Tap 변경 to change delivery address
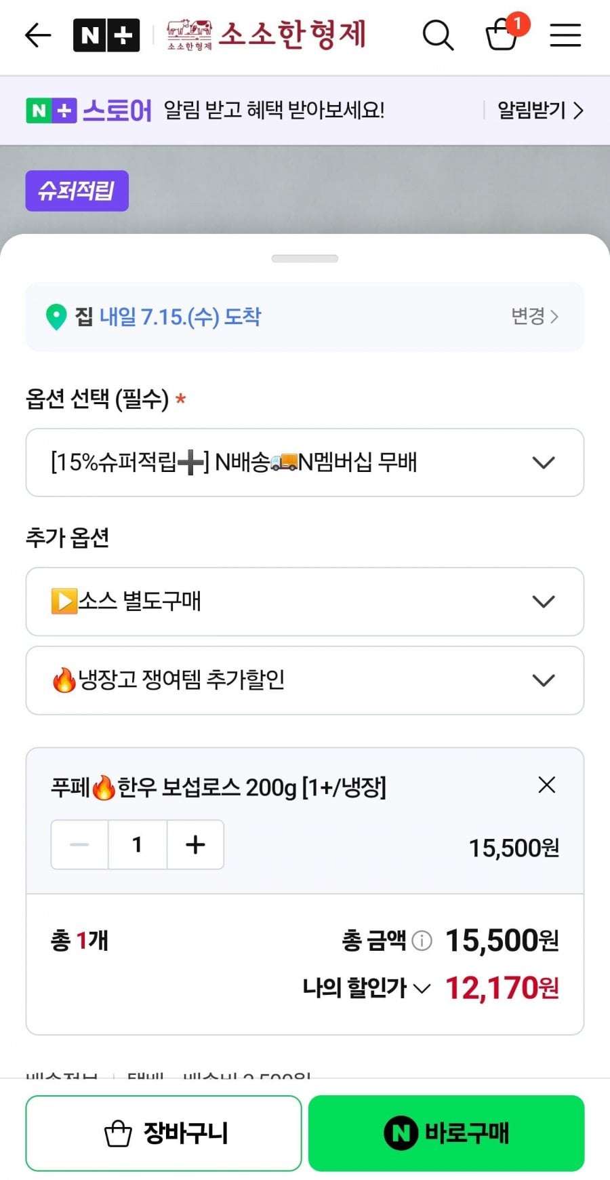This screenshot has height=1180, width=610. pyautogui.click(x=535, y=316)
